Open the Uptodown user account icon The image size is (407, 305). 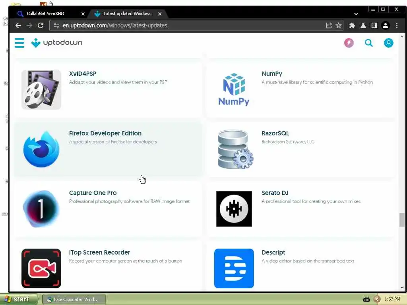(x=389, y=43)
